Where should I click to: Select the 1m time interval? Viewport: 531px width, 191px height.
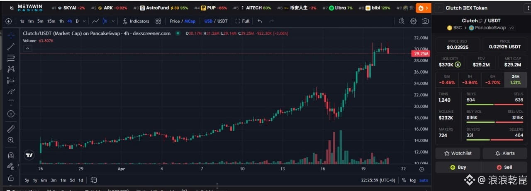pyautogui.click(x=31, y=21)
